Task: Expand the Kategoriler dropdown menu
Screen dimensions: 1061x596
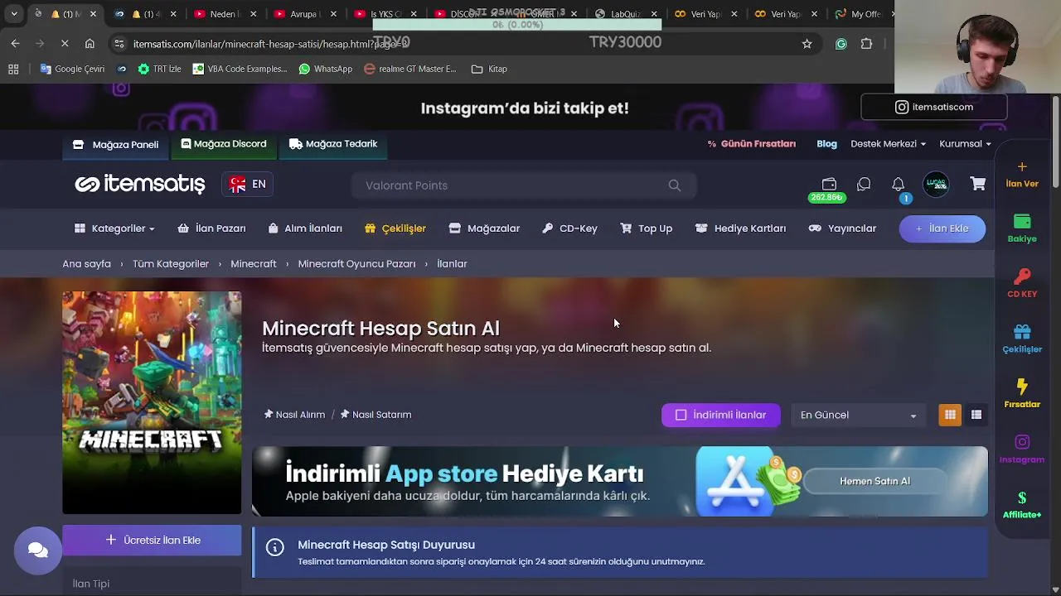Action: pyautogui.click(x=114, y=228)
